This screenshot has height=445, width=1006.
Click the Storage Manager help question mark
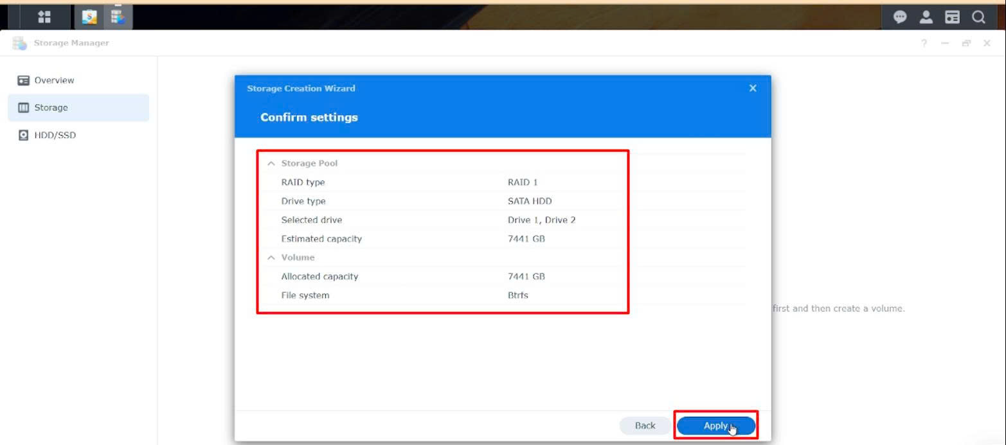point(924,43)
